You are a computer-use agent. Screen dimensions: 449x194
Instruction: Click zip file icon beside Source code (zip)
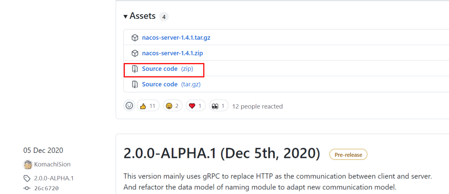coord(135,69)
